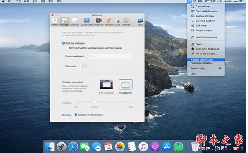This screenshot has width=248, height=153.
Task: Select the Transparent window screenshot thumbnail
Action: (x=125, y=85)
